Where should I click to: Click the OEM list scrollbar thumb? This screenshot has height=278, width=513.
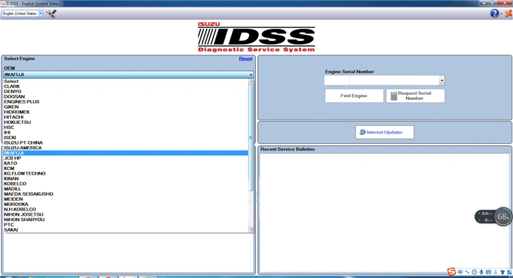(251, 138)
